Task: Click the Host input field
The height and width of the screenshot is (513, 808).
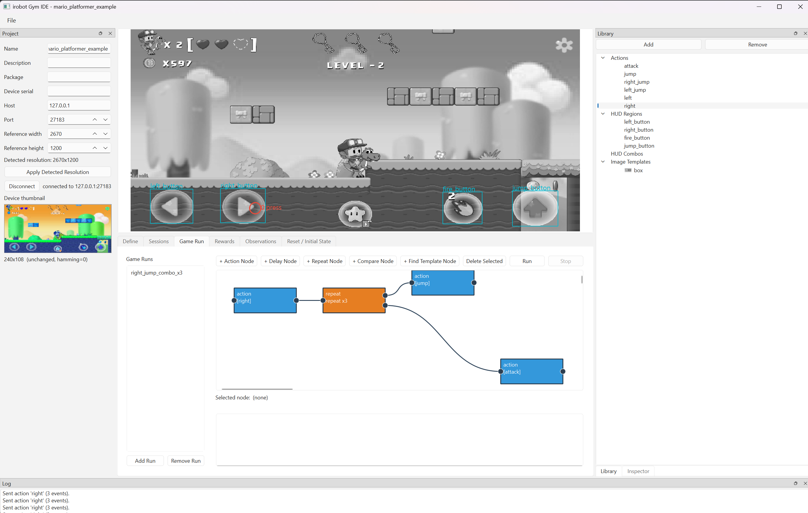Action: 79,105
